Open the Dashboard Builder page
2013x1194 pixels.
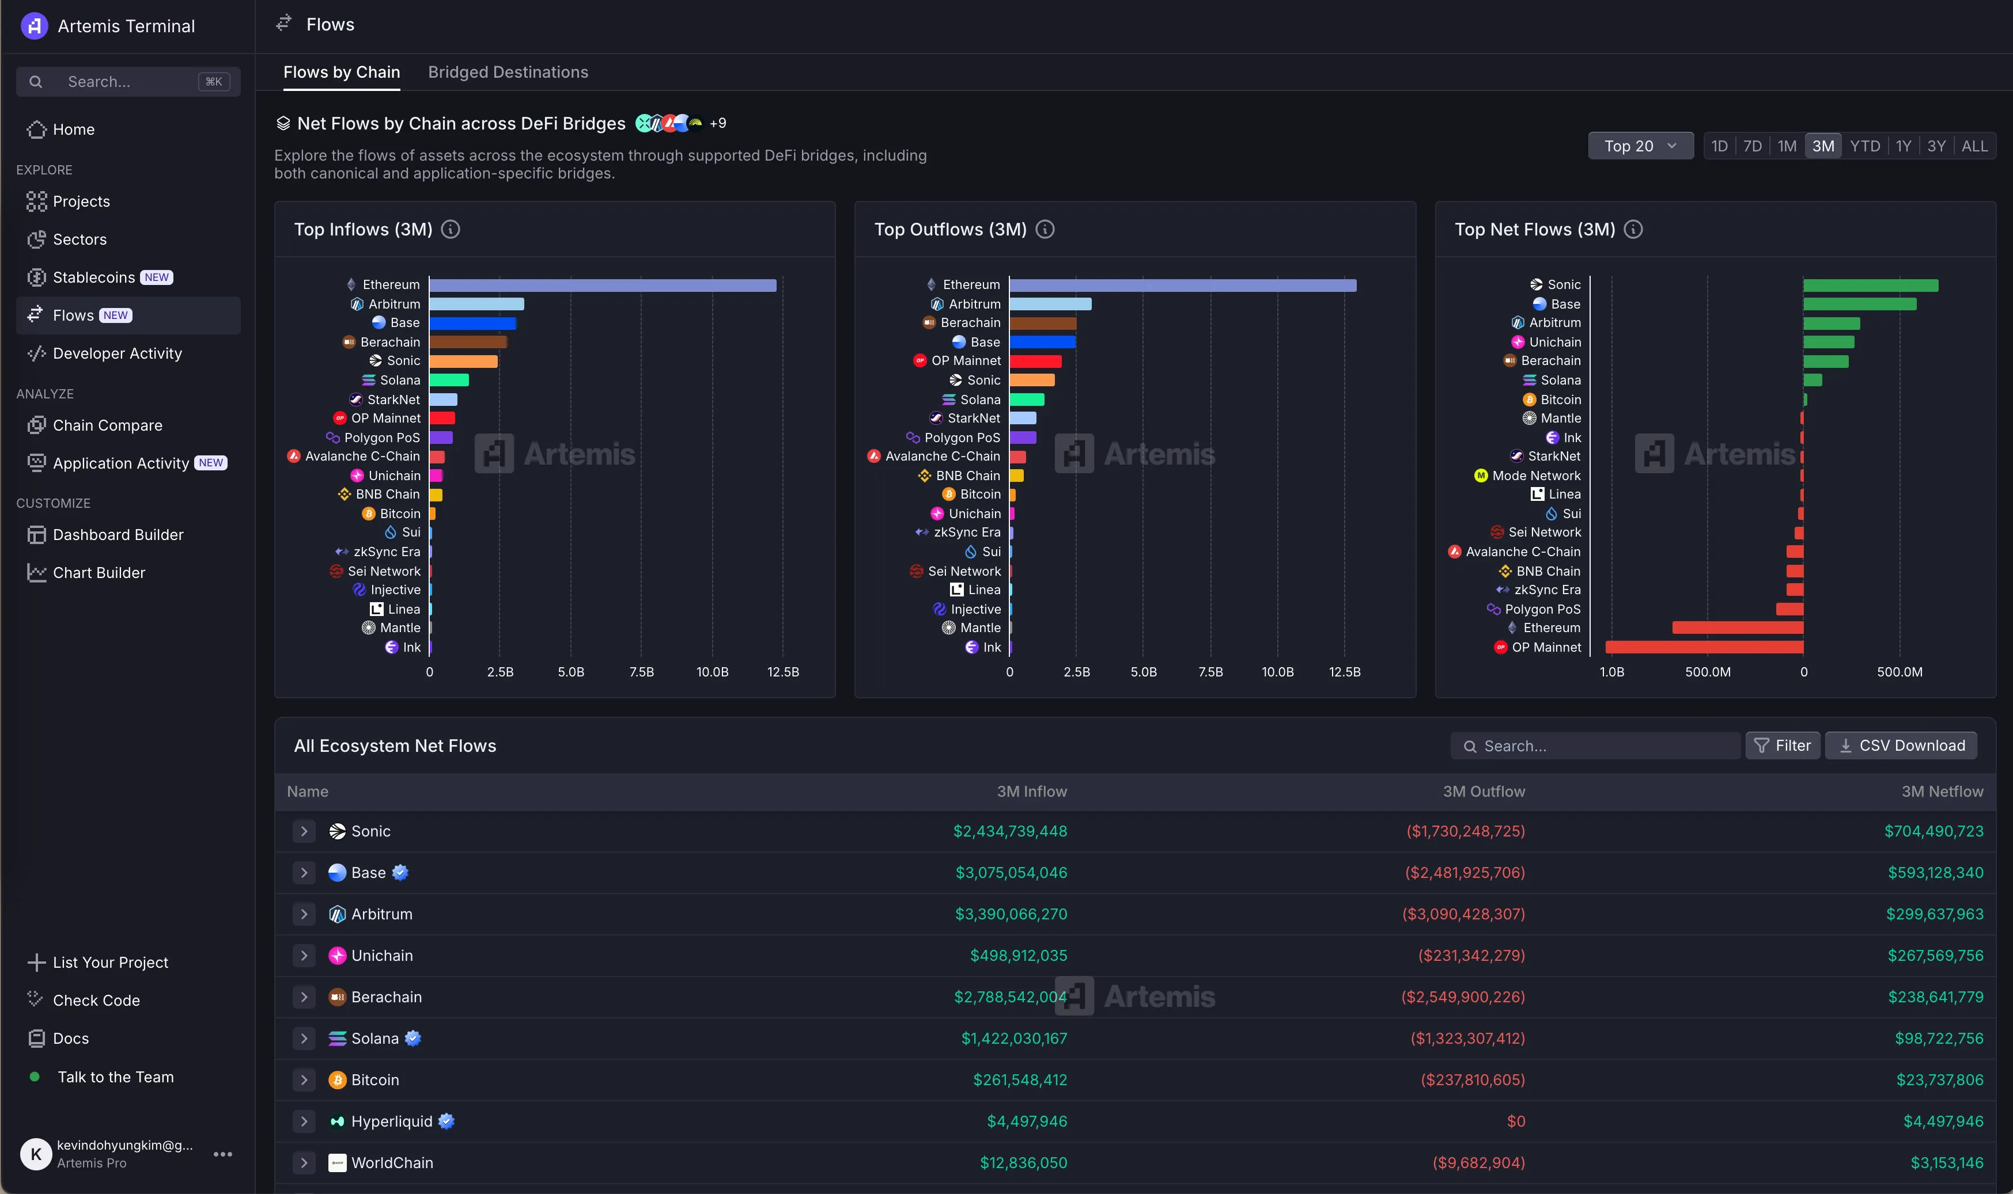118,534
